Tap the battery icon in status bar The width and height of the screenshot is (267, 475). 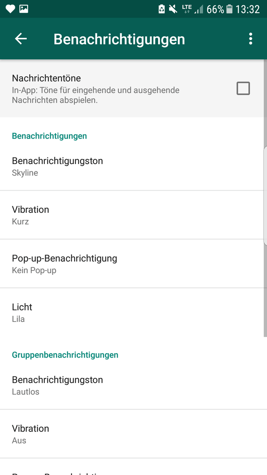pos(230,9)
